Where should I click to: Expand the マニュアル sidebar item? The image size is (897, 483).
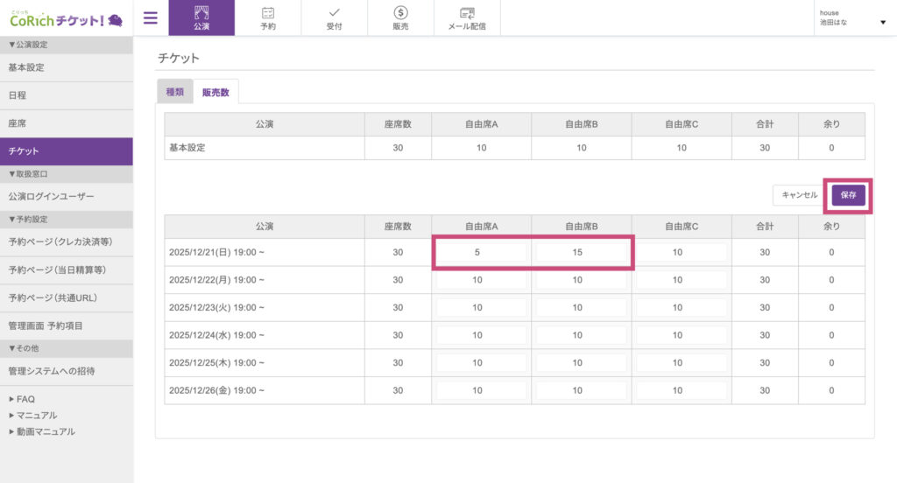coord(36,416)
